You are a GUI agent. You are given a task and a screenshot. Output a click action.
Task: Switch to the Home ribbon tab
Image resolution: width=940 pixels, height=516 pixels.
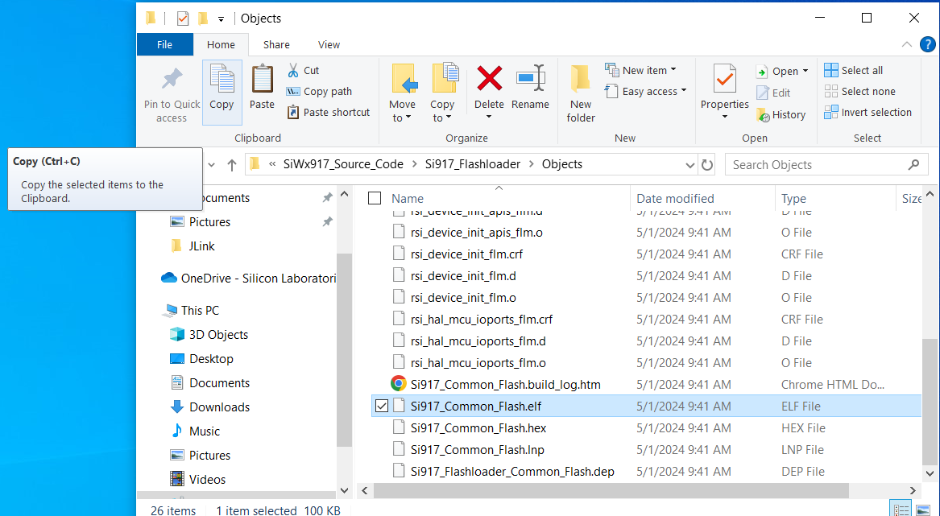(x=221, y=44)
